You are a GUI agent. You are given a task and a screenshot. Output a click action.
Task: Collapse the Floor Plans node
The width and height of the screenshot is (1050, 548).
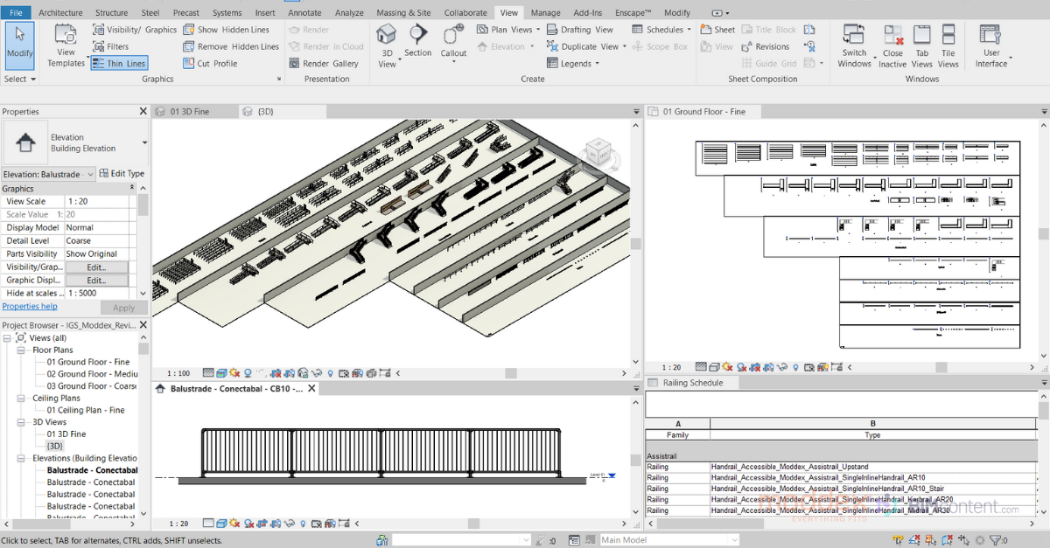tap(22, 350)
